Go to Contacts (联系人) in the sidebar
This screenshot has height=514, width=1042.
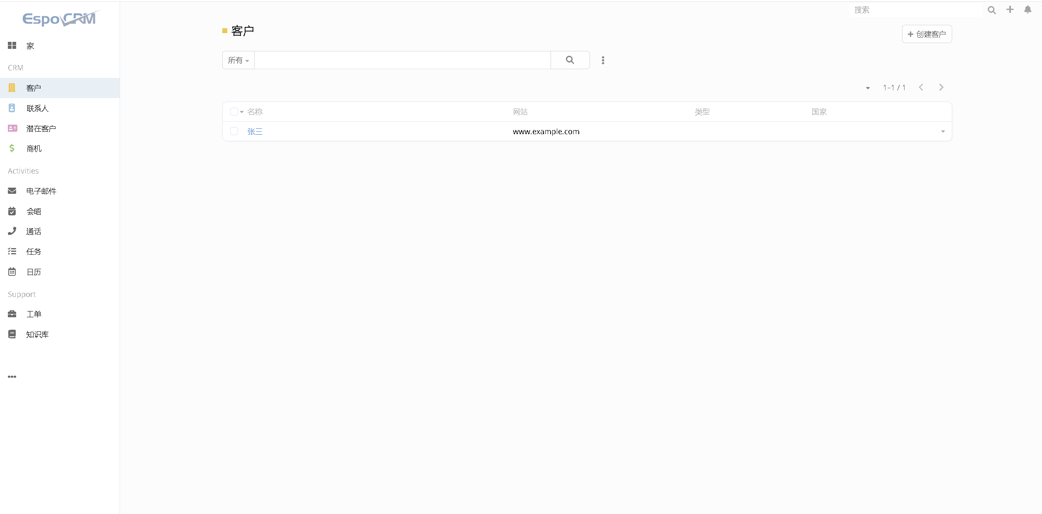[x=37, y=109]
